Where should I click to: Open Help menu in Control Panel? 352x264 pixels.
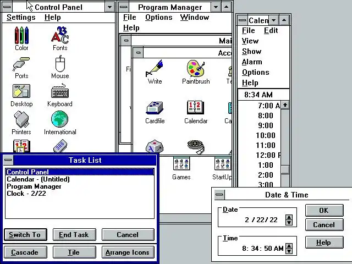[53, 17]
